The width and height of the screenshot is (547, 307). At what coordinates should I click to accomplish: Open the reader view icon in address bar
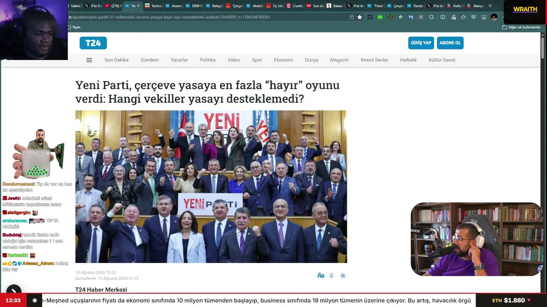352,17
